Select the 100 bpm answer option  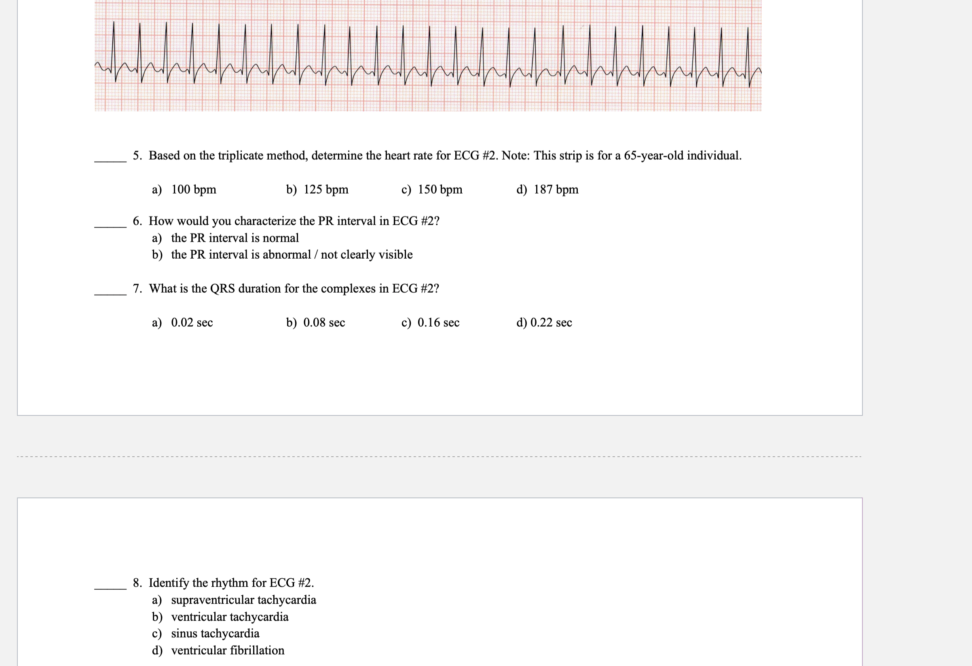pyautogui.click(x=184, y=190)
